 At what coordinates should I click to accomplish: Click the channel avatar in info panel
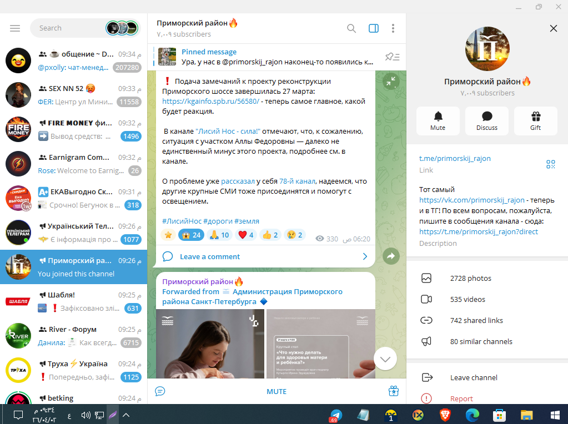[487, 48]
